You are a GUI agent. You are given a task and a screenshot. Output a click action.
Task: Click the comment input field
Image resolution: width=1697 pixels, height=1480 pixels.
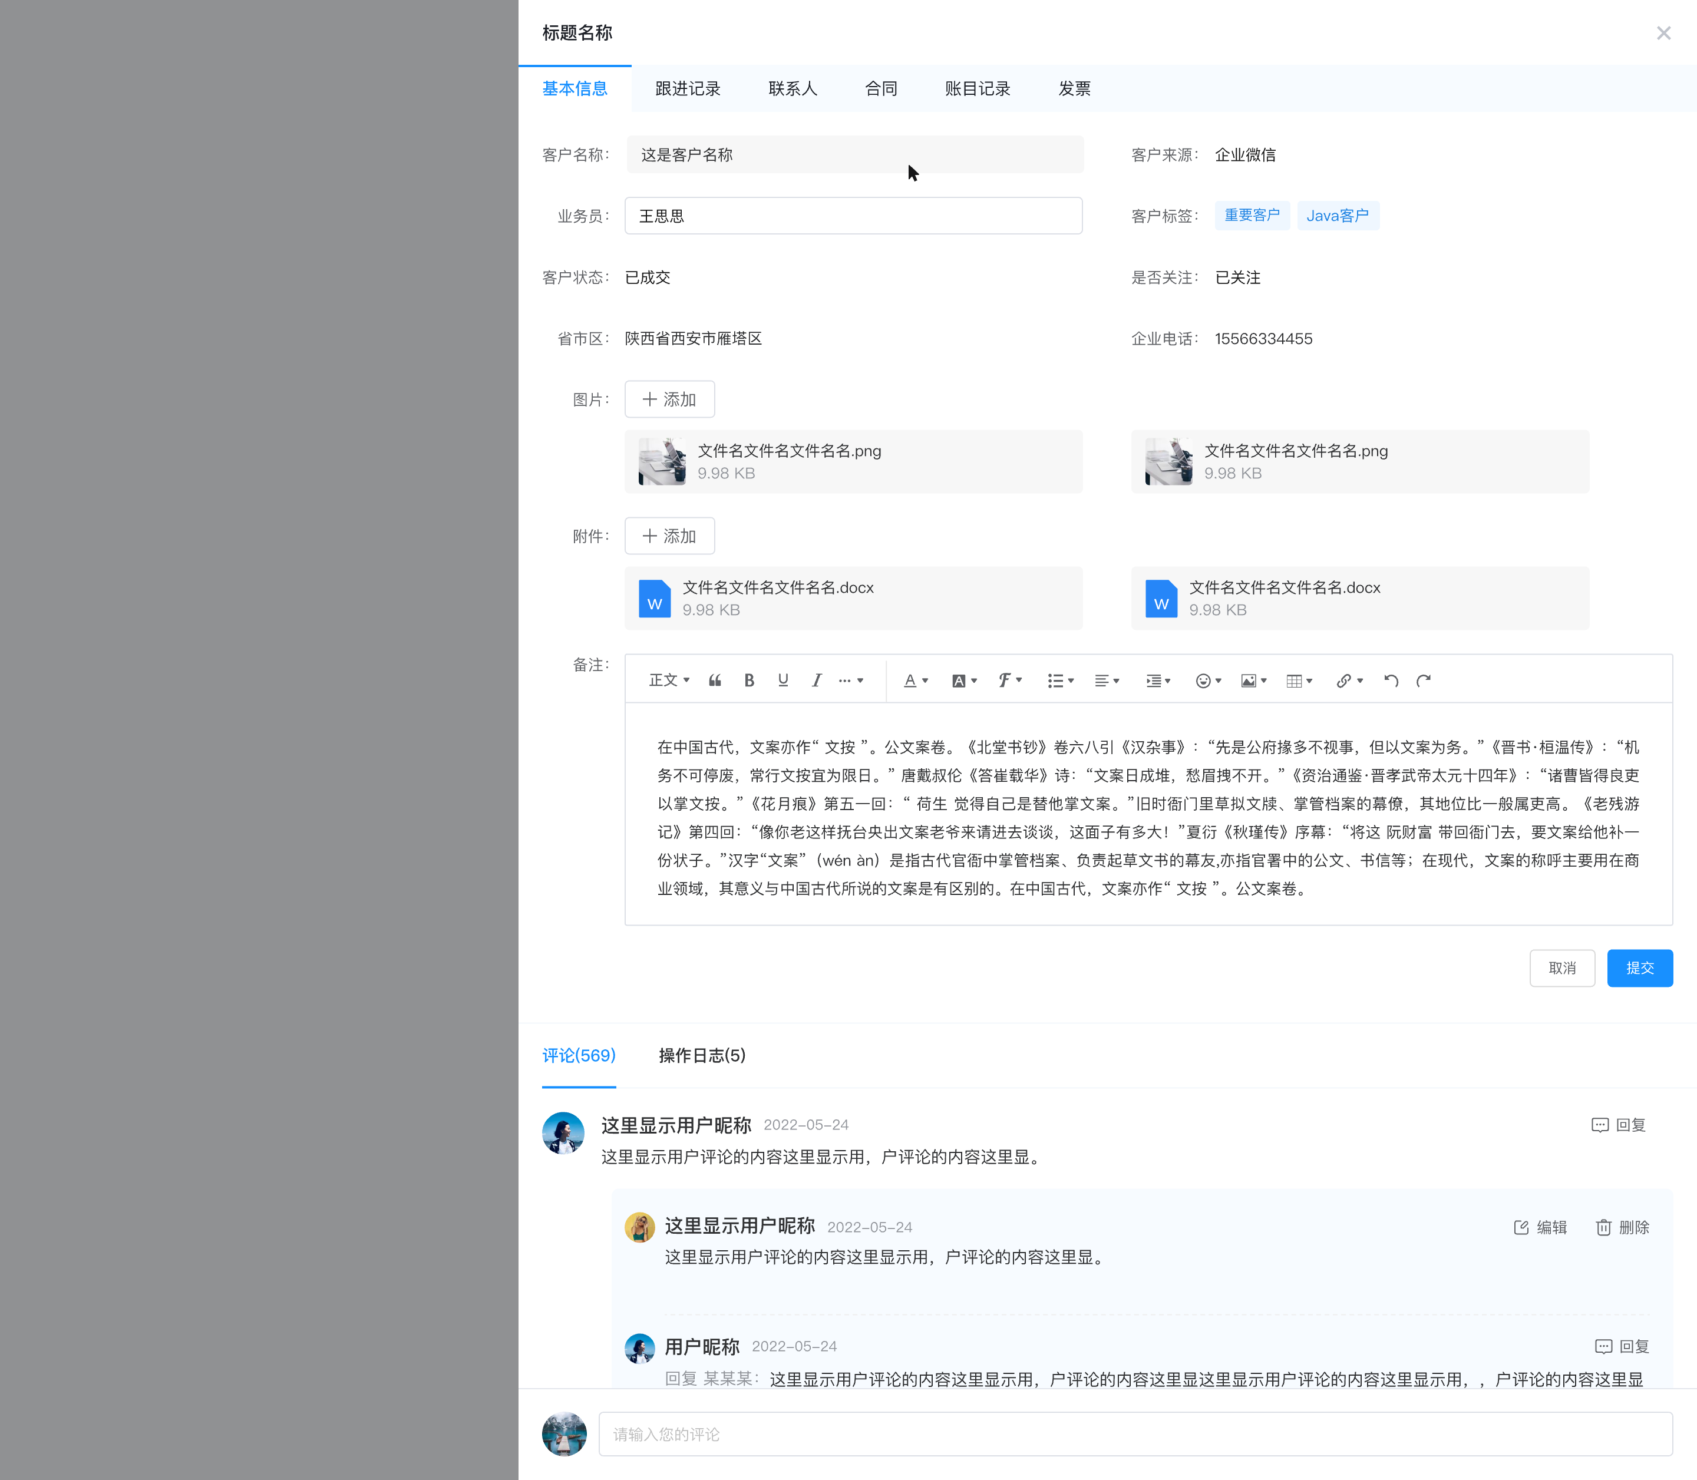tap(1135, 1435)
